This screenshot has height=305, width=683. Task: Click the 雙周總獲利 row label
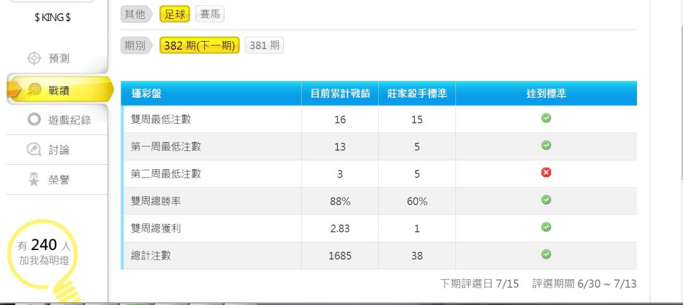coord(156,229)
